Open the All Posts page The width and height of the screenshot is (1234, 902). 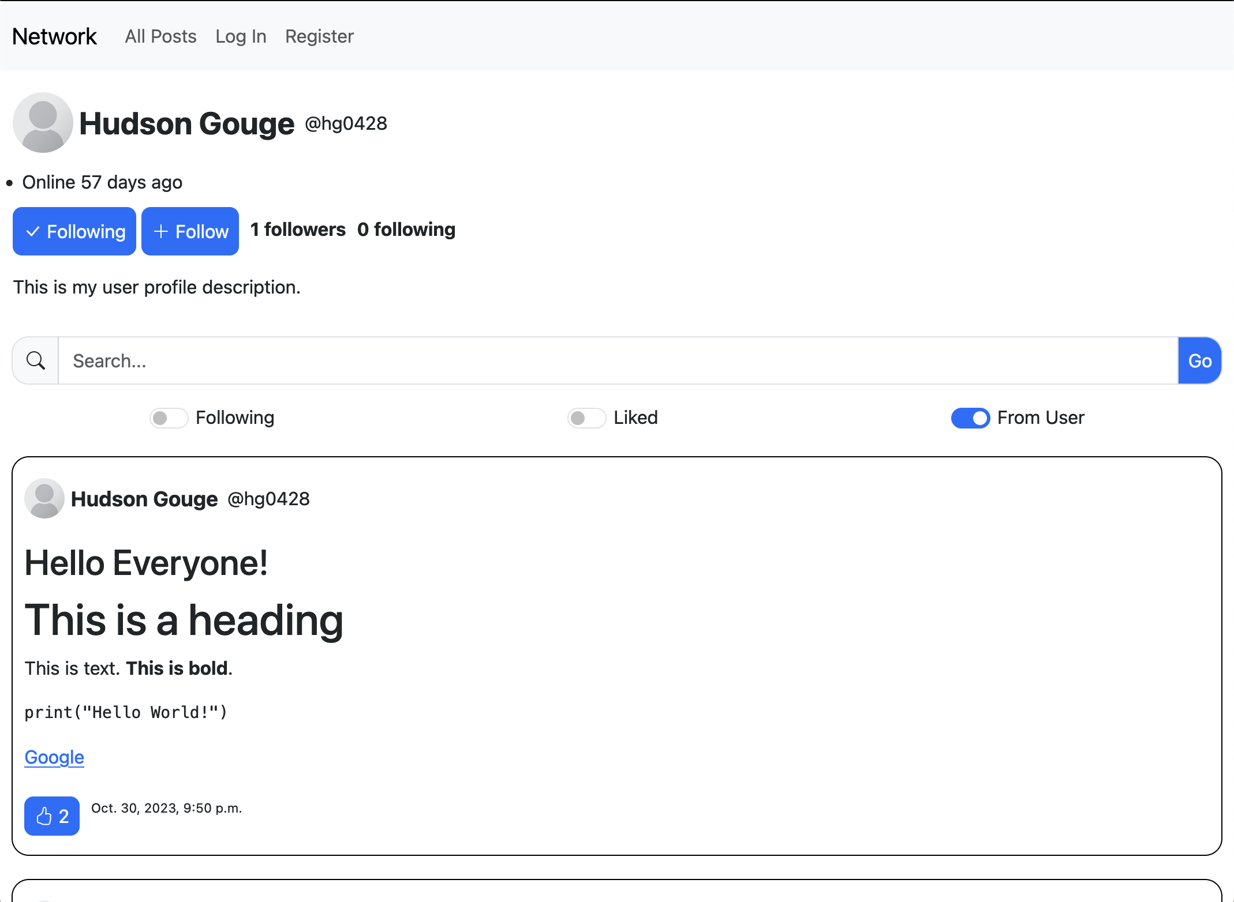tap(160, 36)
